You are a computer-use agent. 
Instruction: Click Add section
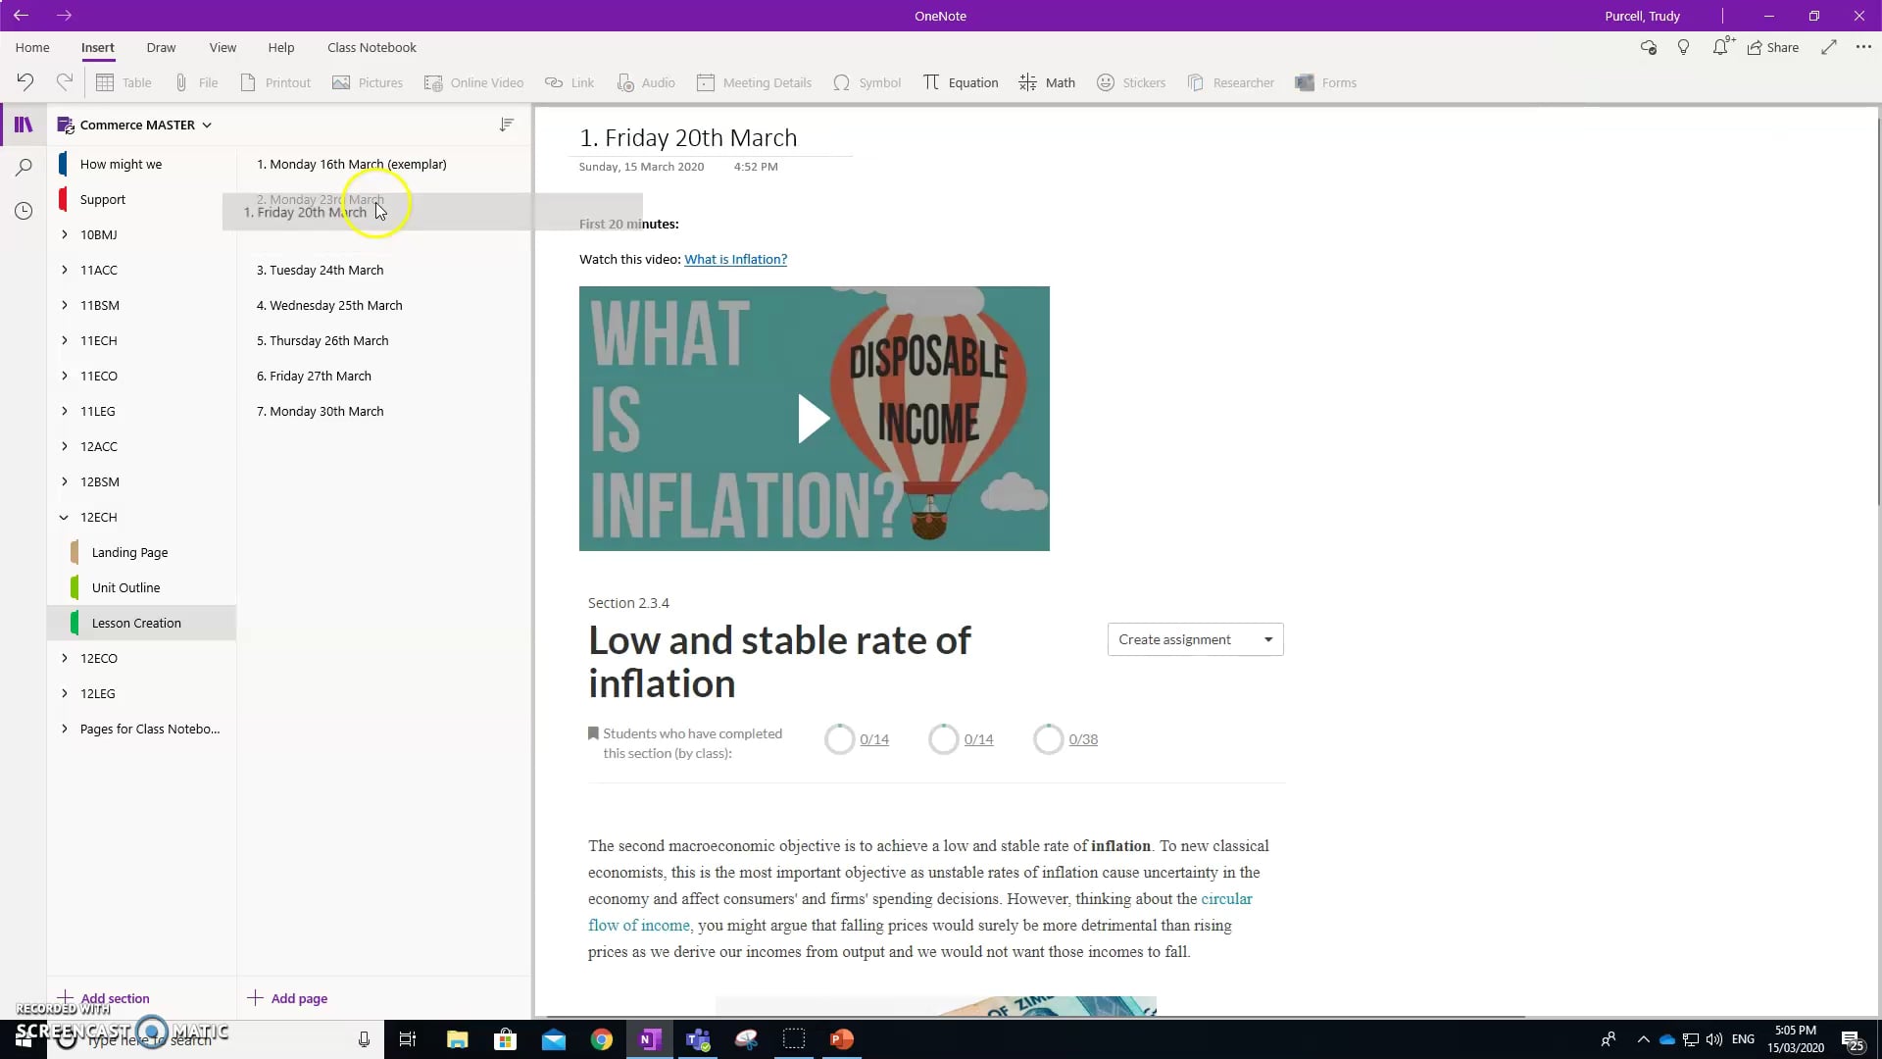point(104,998)
